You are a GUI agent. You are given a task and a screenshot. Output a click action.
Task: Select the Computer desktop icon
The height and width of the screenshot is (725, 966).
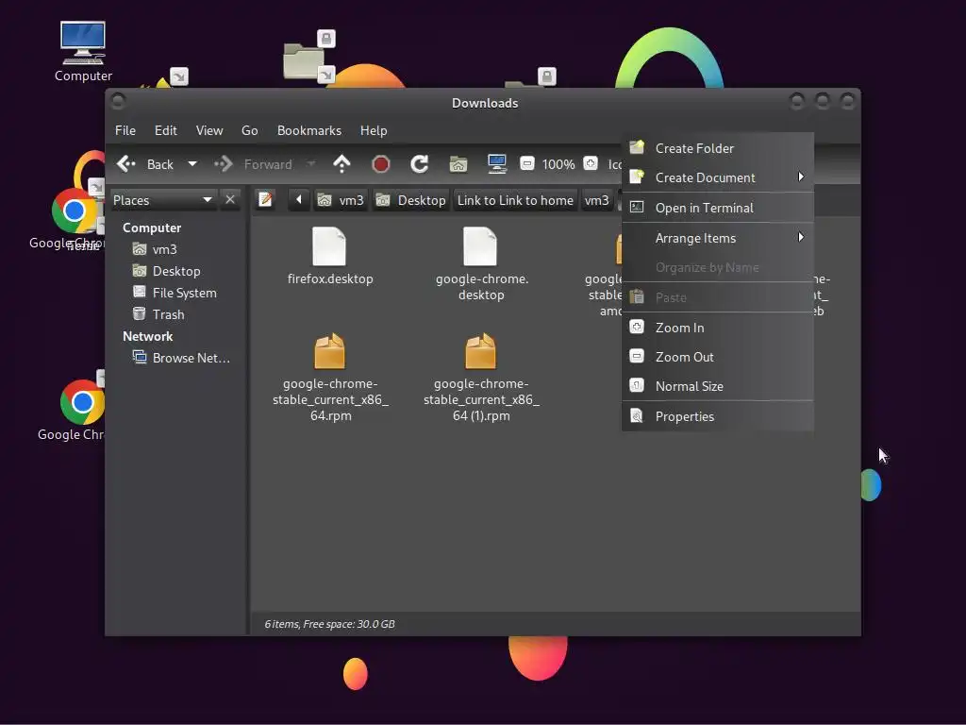pos(83,43)
